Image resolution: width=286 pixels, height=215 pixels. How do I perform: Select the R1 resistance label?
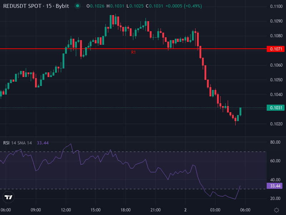tap(133, 52)
